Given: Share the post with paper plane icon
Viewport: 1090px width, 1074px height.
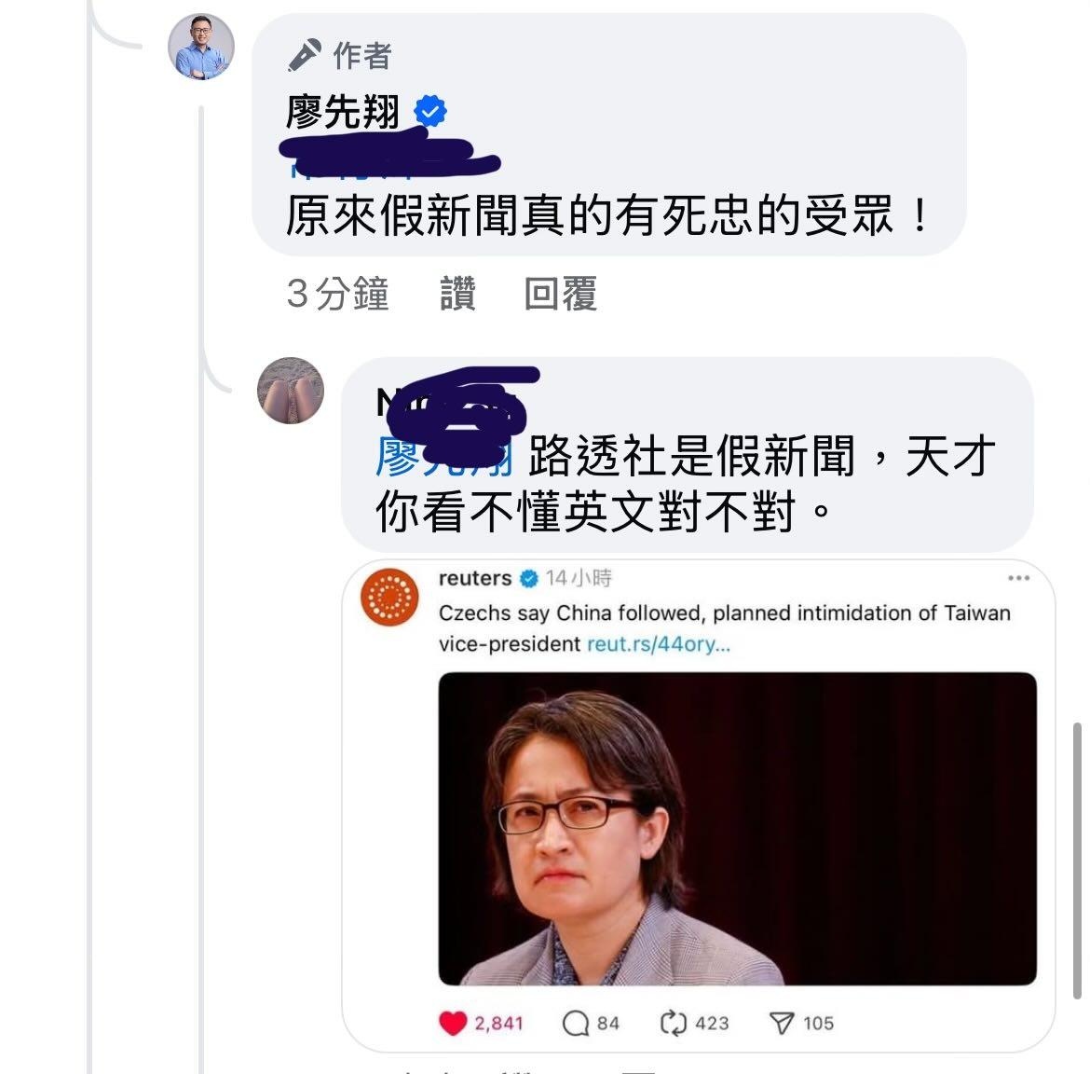Looking at the screenshot, I should click(x=782, y=1024).
